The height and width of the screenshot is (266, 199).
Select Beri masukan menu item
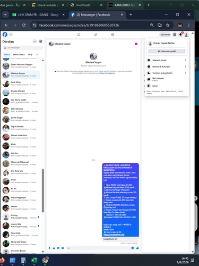point(167,79)
